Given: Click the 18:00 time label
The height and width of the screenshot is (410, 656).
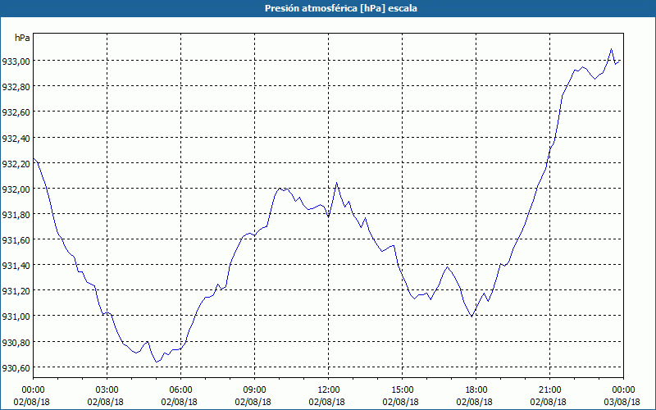Looking at the screenshot, I should (475, 390).
